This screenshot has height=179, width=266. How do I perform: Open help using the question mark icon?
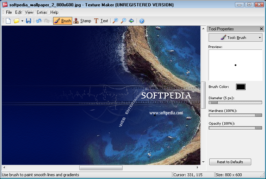pos(142,21)
